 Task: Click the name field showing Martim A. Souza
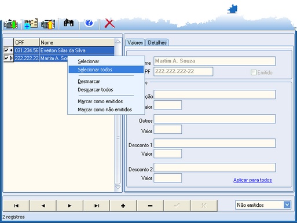[x=214, y=61]
